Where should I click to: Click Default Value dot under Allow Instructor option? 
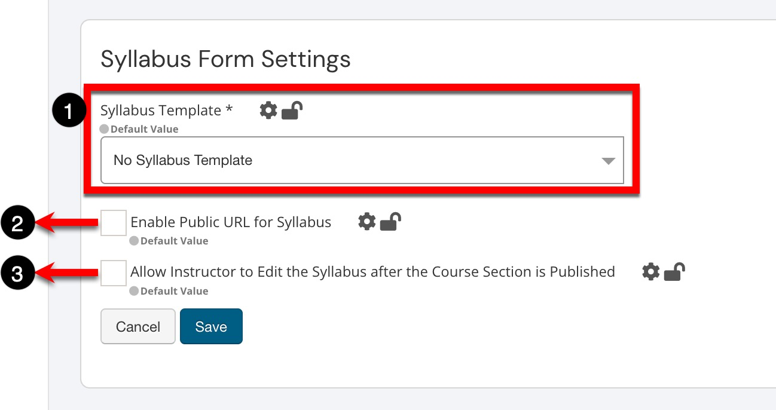coord(135,292)
